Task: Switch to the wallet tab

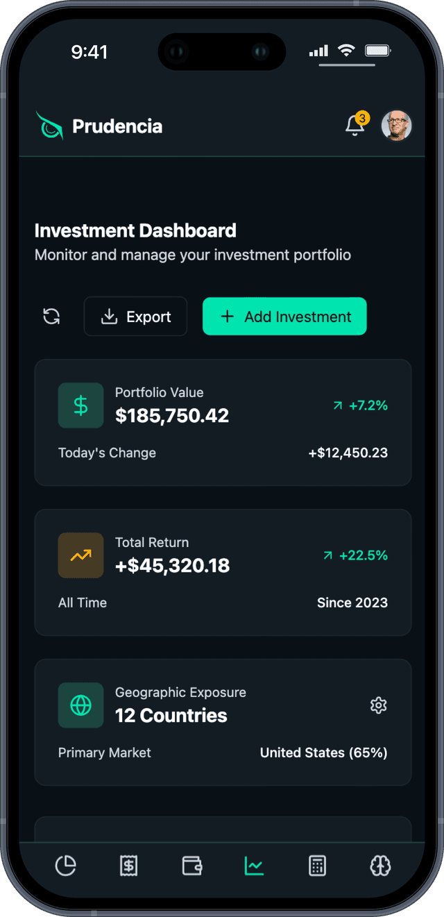Action: pyautogui.click(x=191, y=866)
